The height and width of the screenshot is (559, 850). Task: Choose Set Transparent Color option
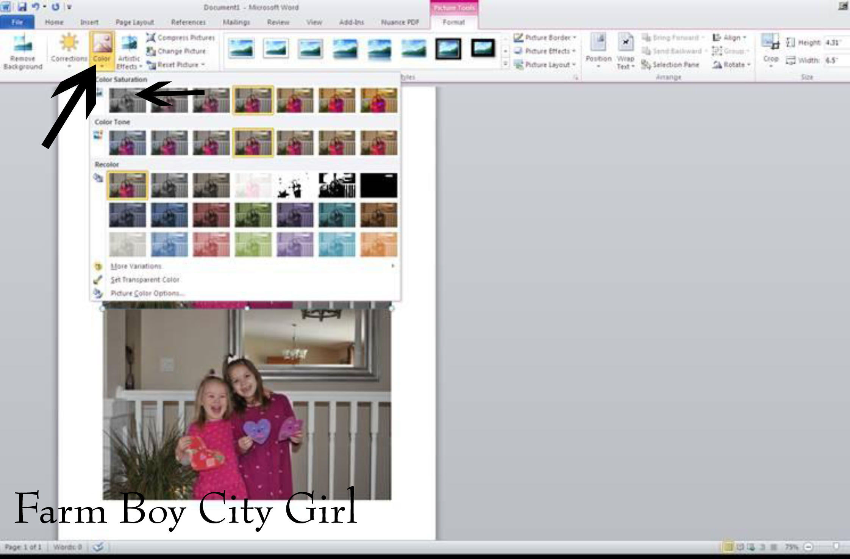pos(145,280)
